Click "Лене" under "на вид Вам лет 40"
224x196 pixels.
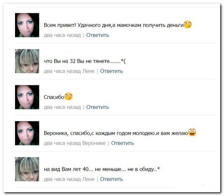(88, 179)
